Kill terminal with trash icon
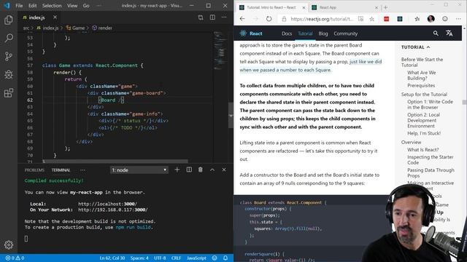Image resolution: width=467 pixels, height=262 pixels. (201, 170)
